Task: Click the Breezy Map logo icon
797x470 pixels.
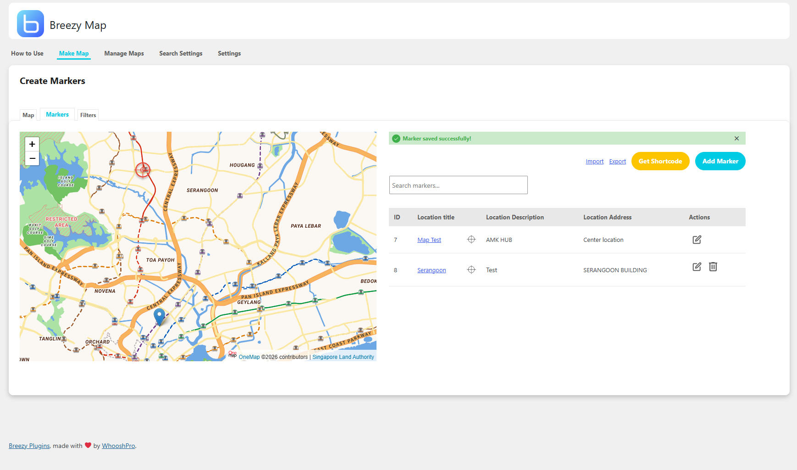Action: point(30,24)
